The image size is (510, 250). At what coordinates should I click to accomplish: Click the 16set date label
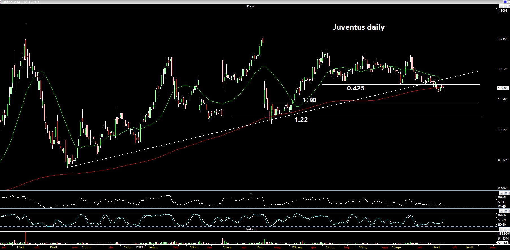click(x=436, y=247)
